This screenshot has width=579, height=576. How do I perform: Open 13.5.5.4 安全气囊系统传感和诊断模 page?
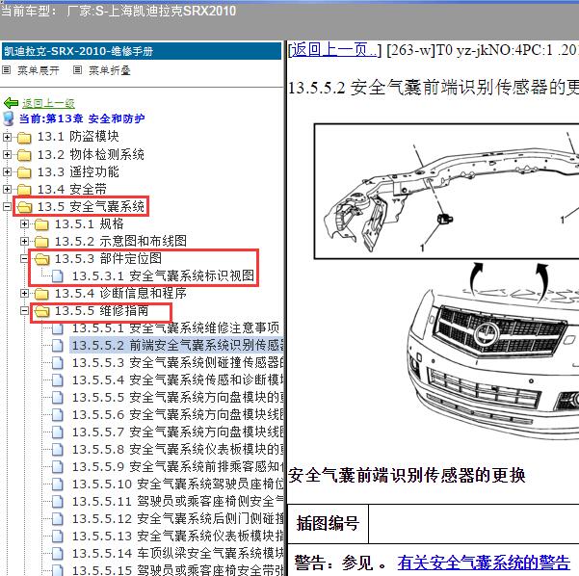point(177,380)
